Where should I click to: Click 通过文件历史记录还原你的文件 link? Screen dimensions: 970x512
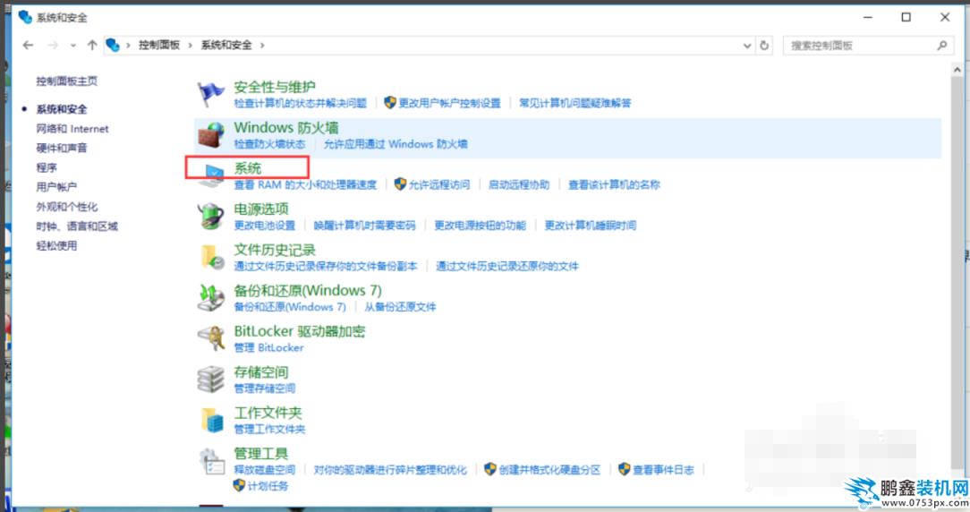coord(507,266)
